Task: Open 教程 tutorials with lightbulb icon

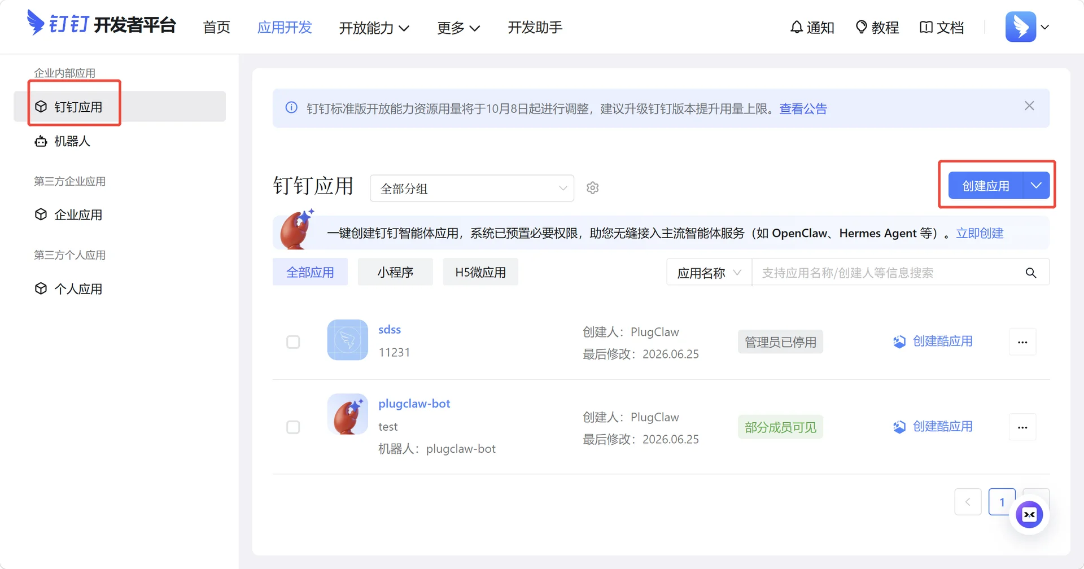Action: (x=877, y=27)
